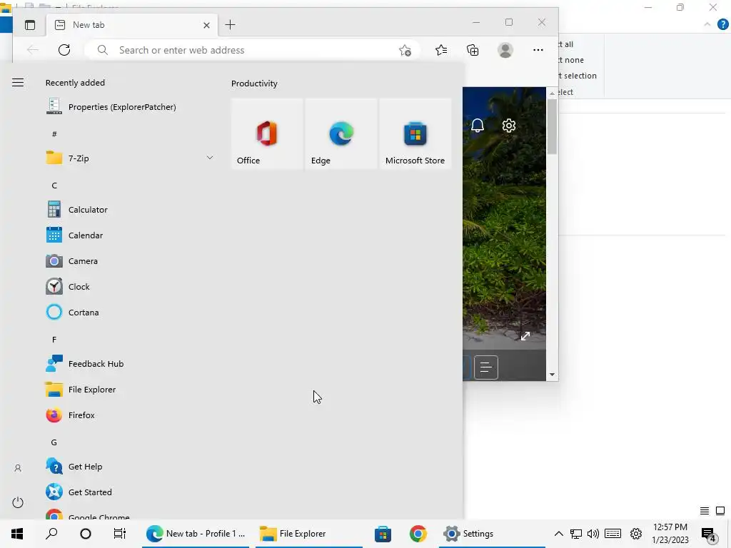Screen dimensions: 731x548
Task: Open the volume control in tray
Action: point(593,534)
